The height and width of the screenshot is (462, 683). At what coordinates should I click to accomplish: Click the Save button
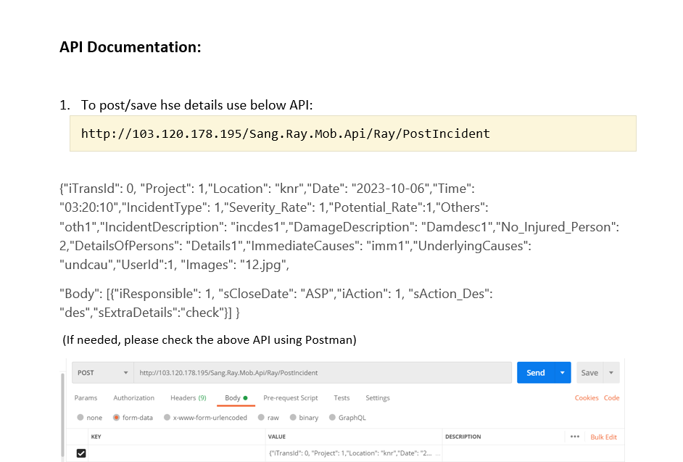point(589,373)
